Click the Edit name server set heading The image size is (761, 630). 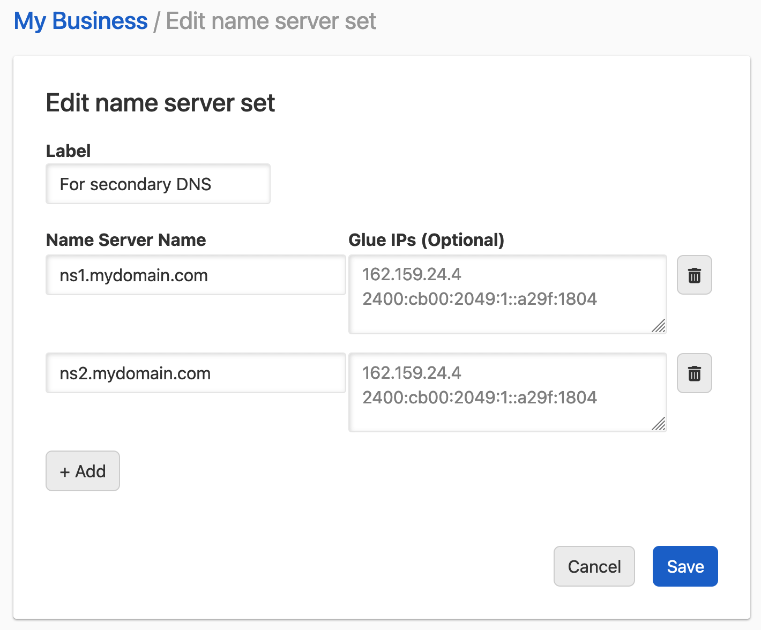[160, 103]
